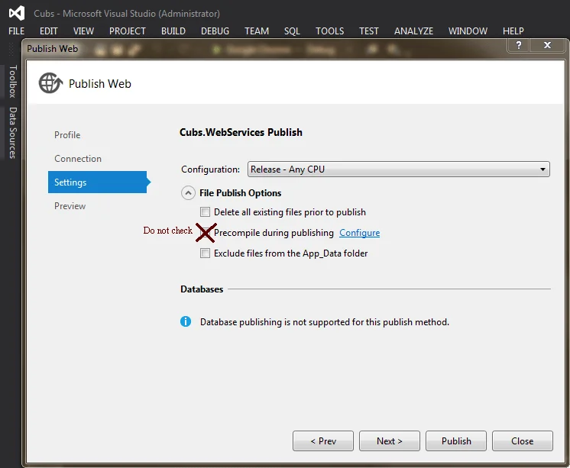
Task: Open the DEBUG menu
Action: tap(215, 31)
